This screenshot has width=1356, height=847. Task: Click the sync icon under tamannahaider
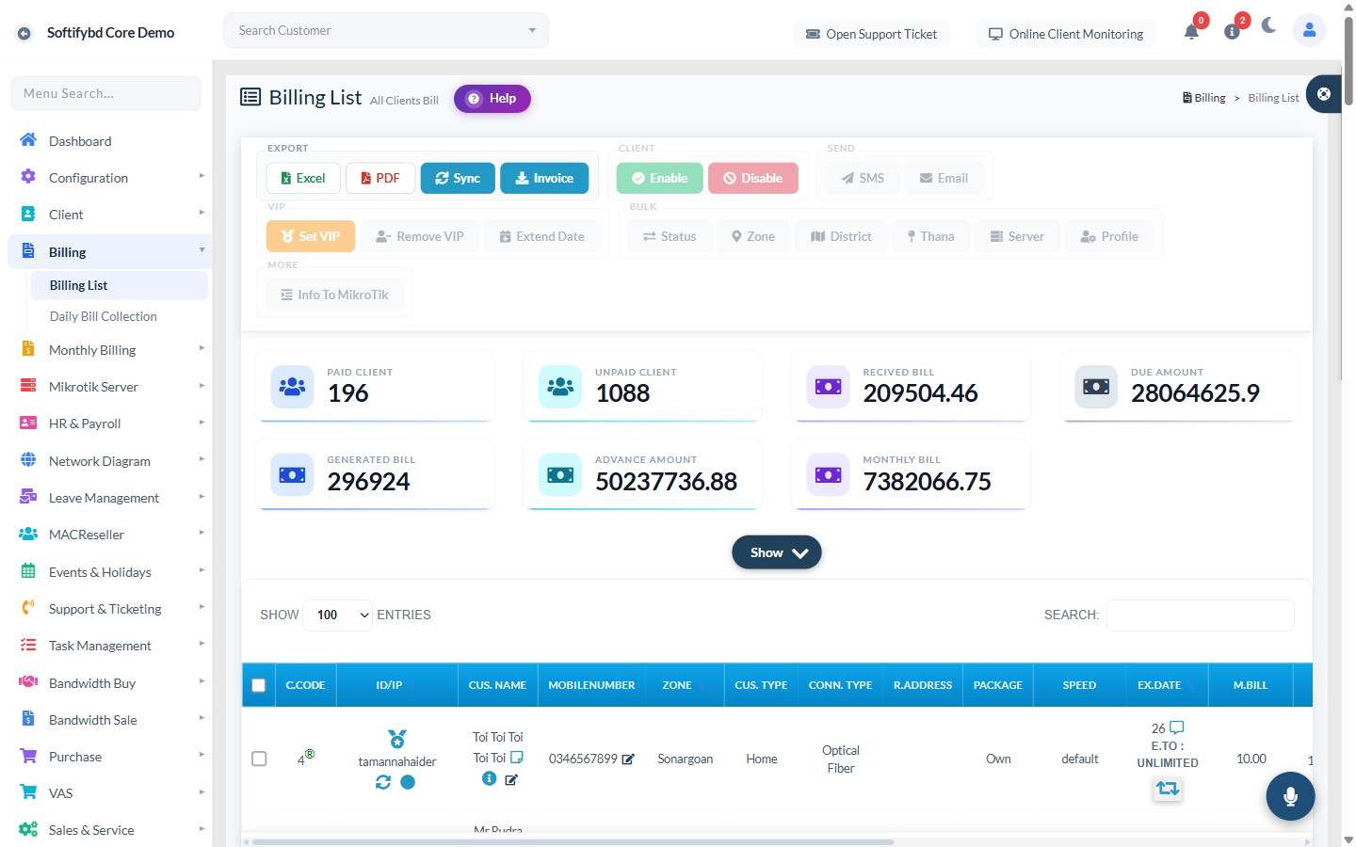coord(383,782)
